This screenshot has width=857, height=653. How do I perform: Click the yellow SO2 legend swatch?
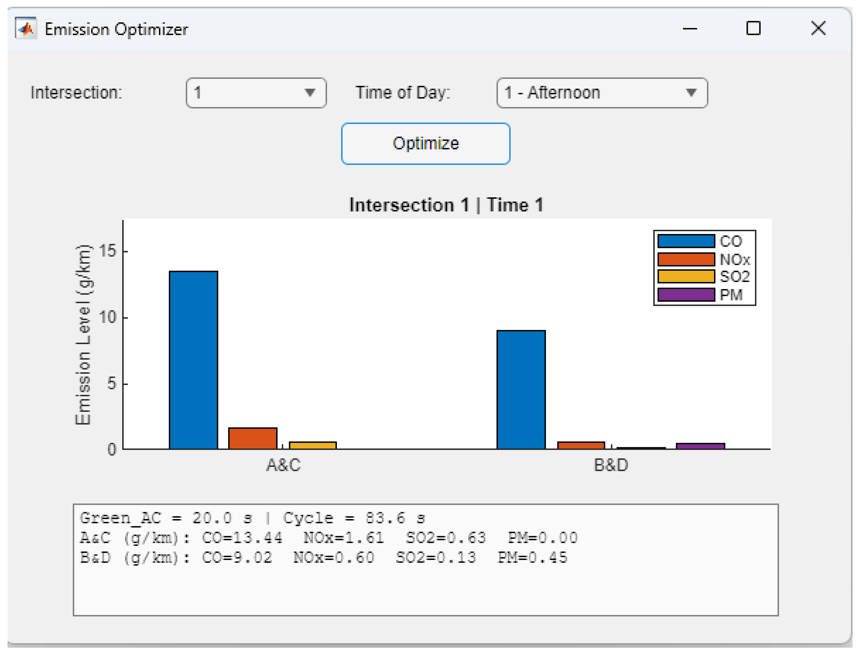[x=686, y=277]
